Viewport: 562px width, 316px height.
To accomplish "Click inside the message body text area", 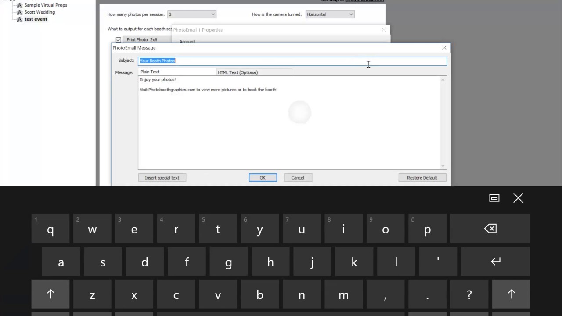I will tap(289, 123).
